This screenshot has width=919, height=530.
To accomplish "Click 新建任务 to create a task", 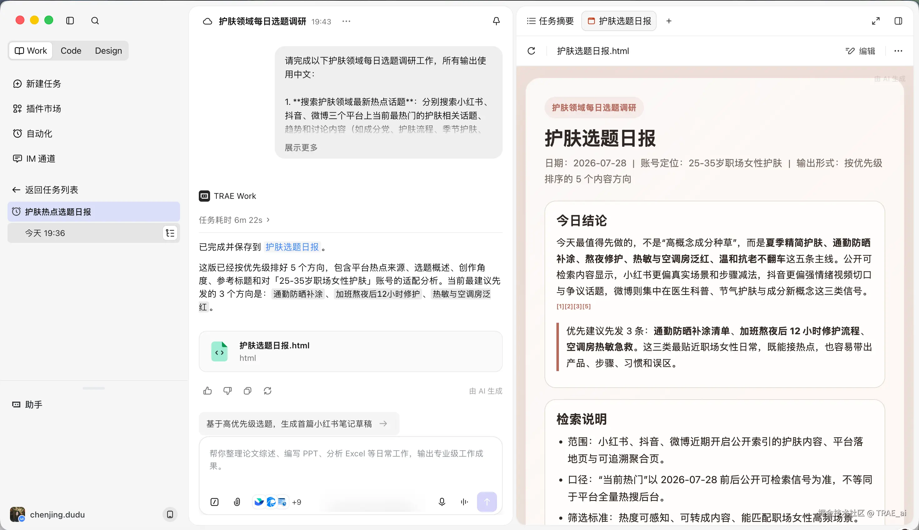I will click(37, 84).
